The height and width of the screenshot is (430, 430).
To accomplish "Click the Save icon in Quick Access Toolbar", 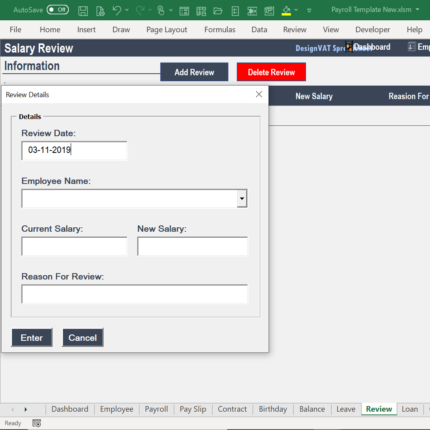I will [83, 11].
